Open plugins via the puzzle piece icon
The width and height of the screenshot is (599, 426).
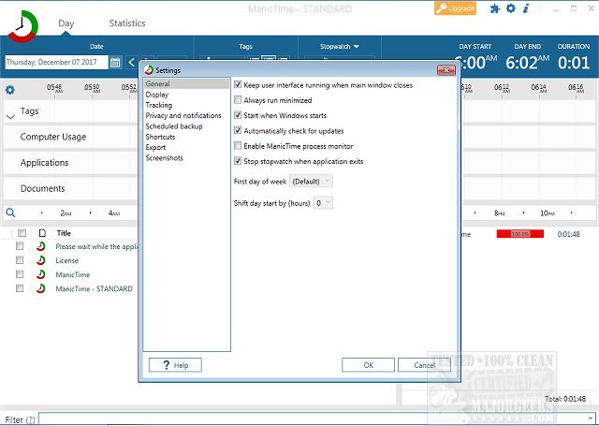(495, 8)
